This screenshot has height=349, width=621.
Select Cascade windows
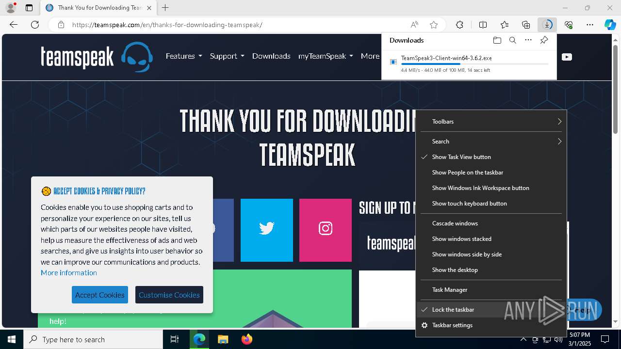click(x=491, y=223)
